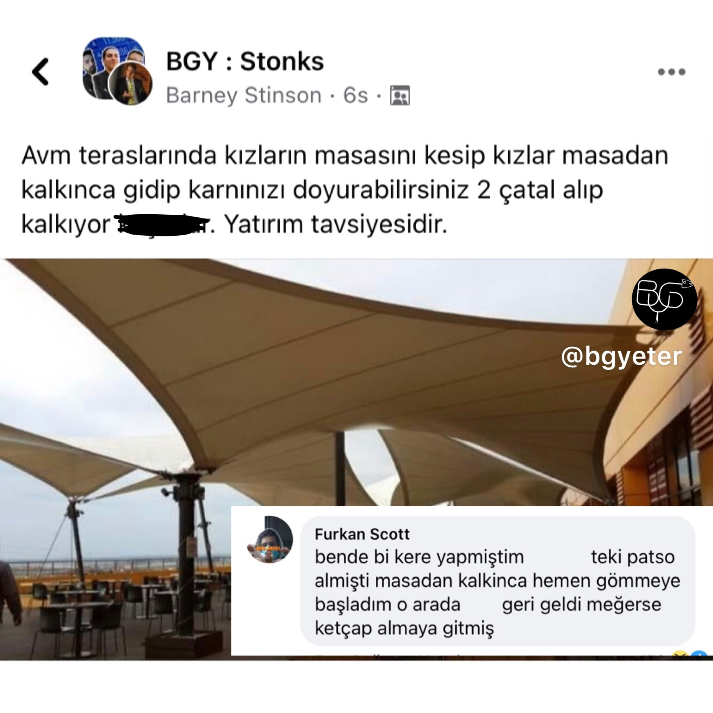Viewport: 713px width, 713px height.
Task: Open the three-dot post options menu
Action: coord(671,72)
